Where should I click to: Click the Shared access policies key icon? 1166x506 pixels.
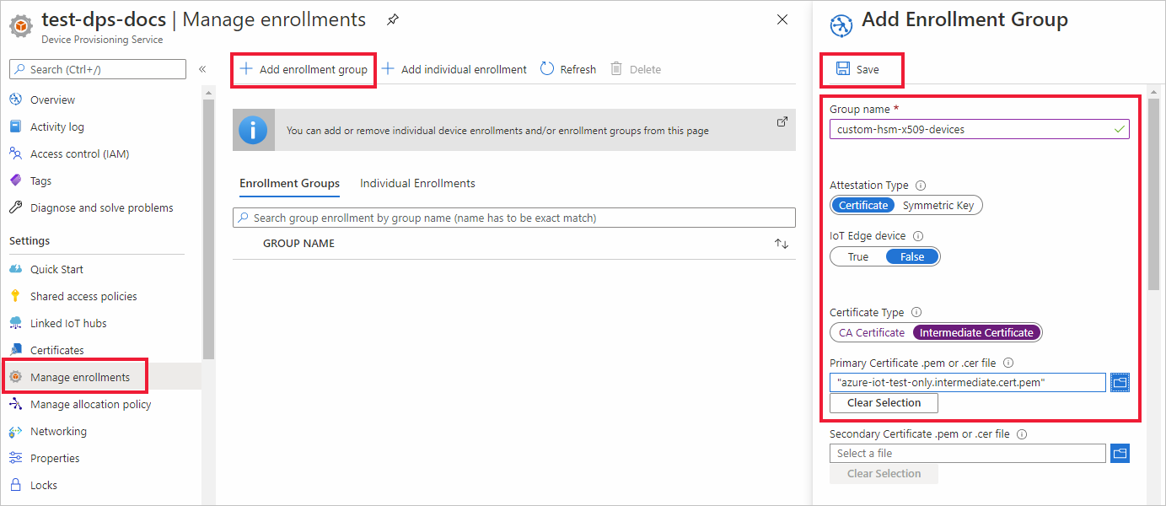(x=15, y=296)
